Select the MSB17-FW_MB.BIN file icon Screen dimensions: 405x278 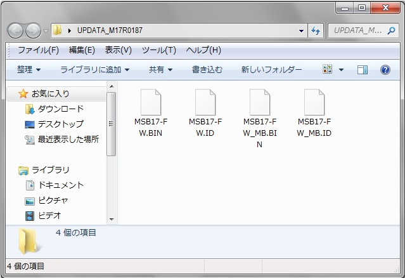(x=260, y=102)
